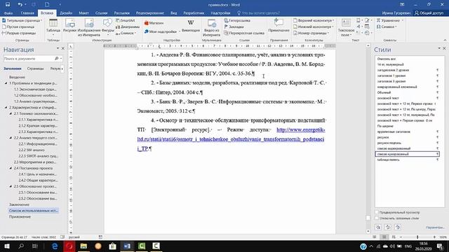Collapse the '2.4 Постановка проекта' heading
449x252 pixels.
11,168
